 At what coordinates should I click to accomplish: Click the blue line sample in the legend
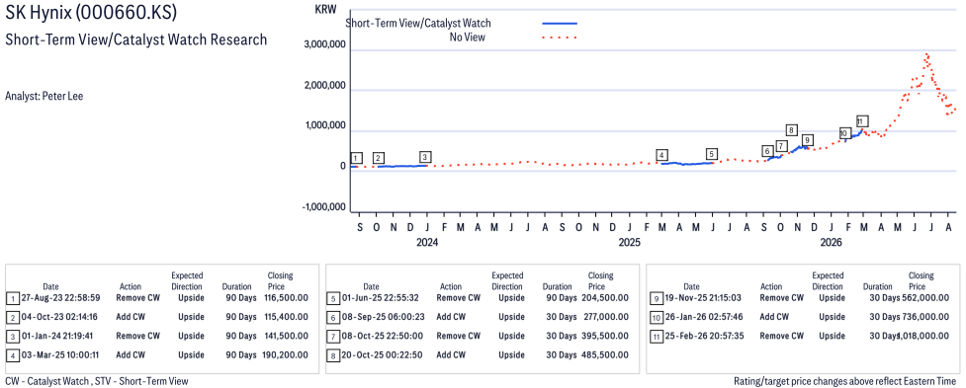click(559, 24)
